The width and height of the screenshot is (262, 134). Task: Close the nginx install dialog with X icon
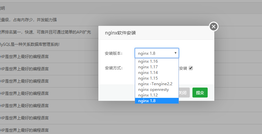click(x=214, y=27)
